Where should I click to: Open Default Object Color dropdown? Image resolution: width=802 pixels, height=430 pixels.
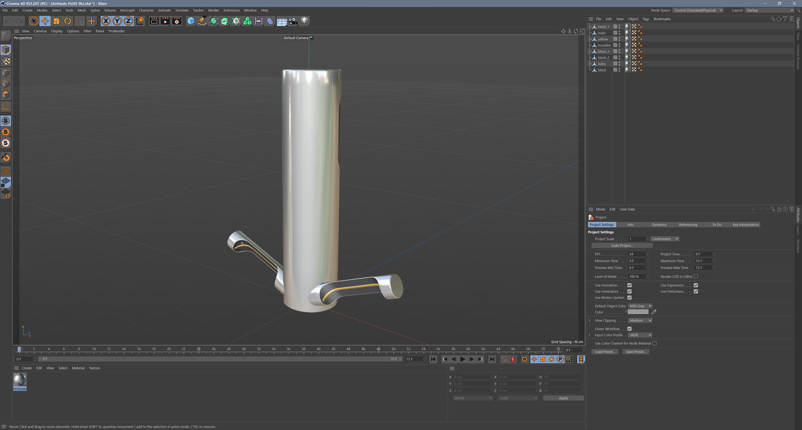(640, 306)
